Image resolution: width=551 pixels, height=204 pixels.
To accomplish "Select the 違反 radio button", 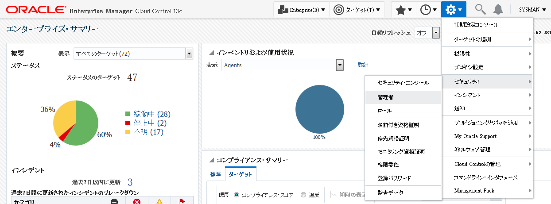I will (303, 195).
